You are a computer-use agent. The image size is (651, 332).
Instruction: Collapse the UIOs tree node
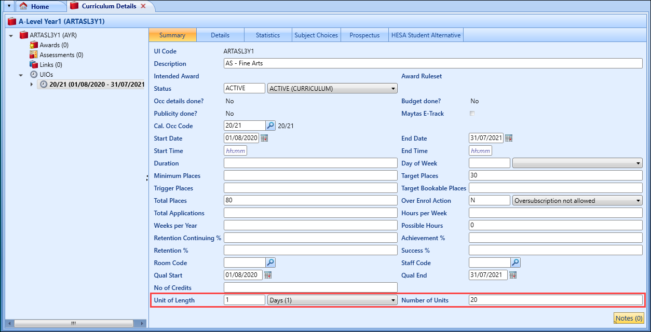(x=21, y=75)
